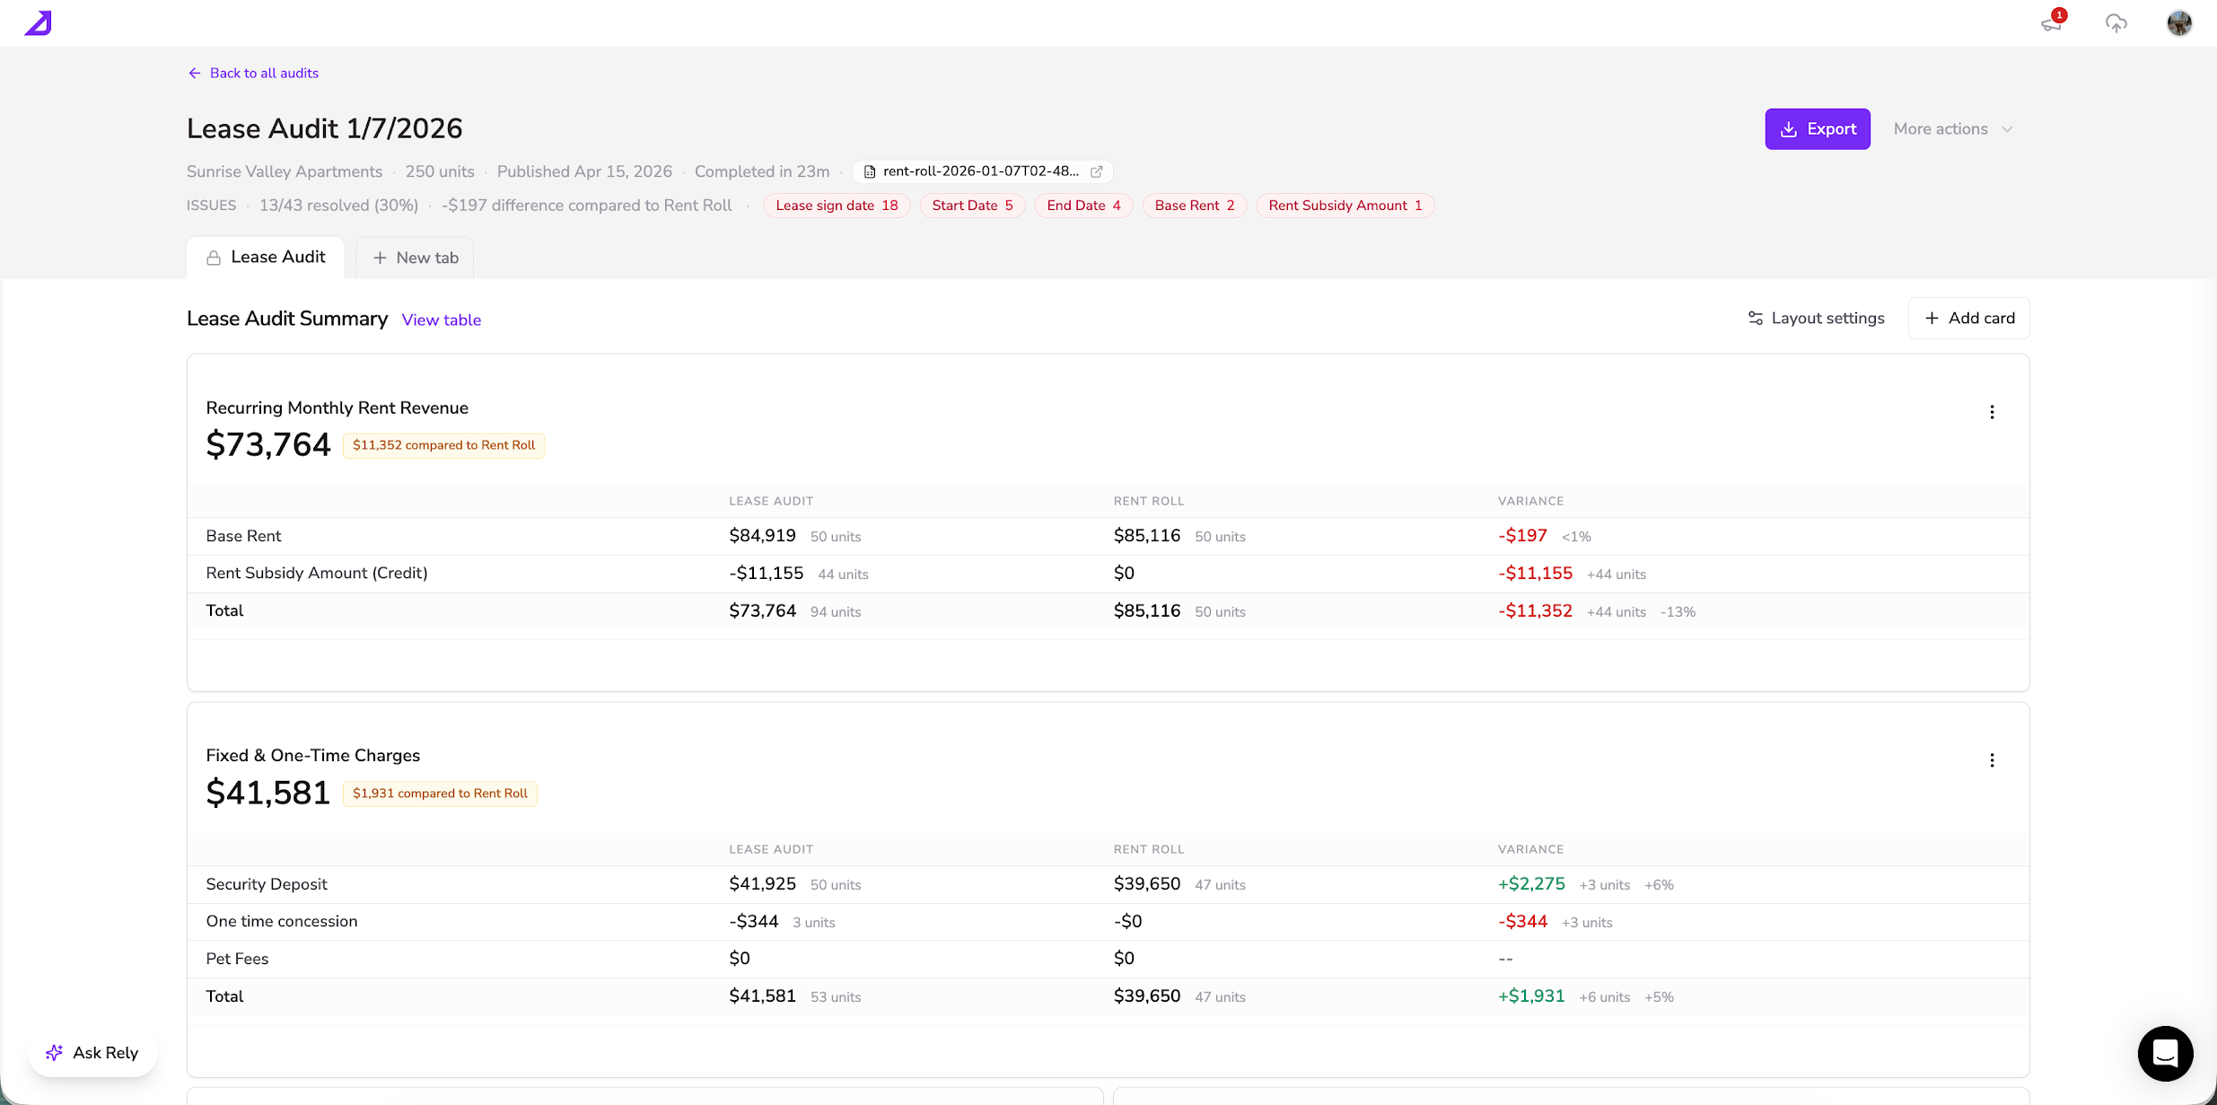Filter by Lease sign date issues tag
Screen dimensions: 2217x1105
837,206
